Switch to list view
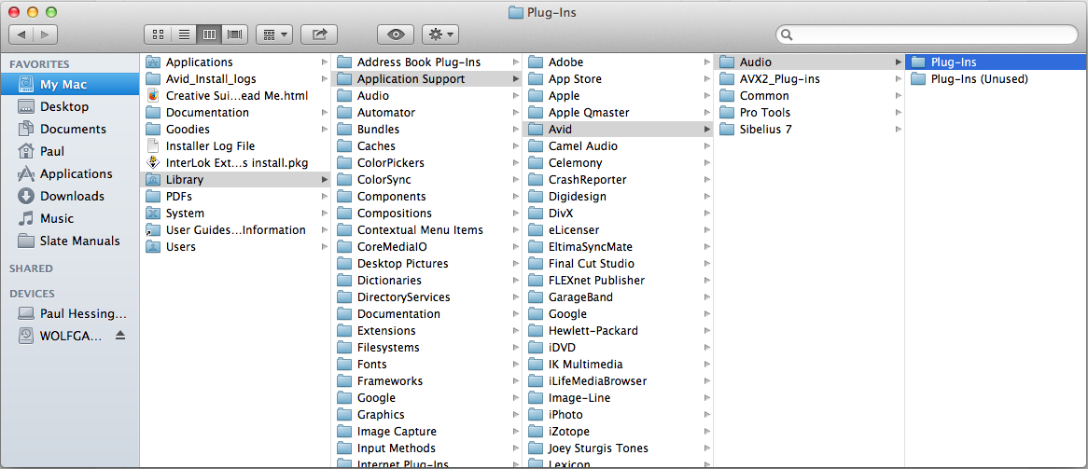This screenshot has width=1088, height=469. tap(184, 34)
